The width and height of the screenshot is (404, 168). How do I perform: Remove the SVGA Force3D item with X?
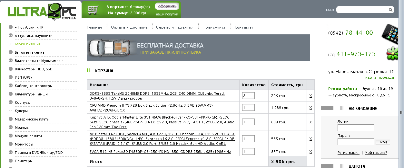310,152
